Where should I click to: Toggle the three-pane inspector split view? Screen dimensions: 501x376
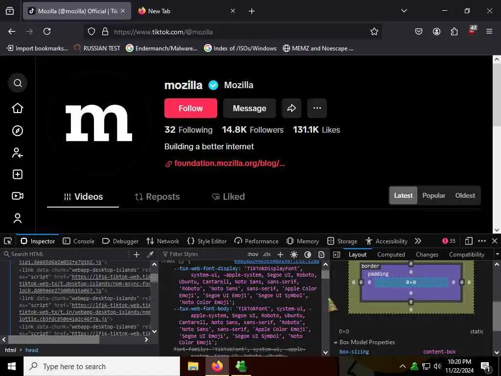click(x=337, y=255)
